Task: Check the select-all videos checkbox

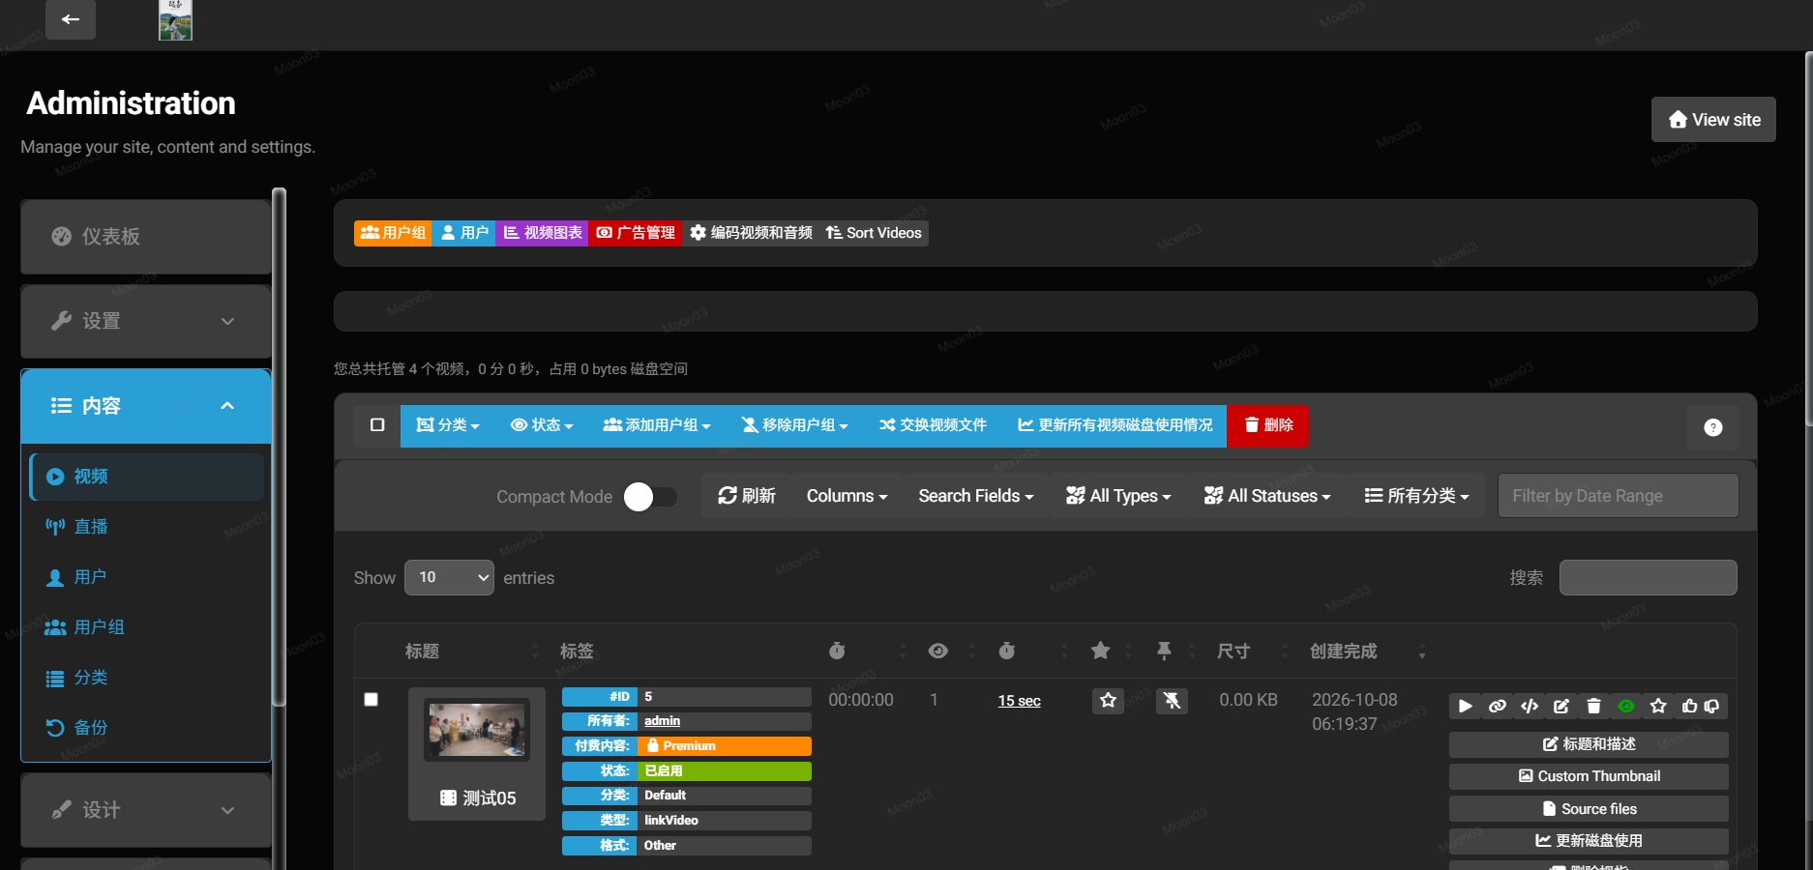Action: coord(377,425)
